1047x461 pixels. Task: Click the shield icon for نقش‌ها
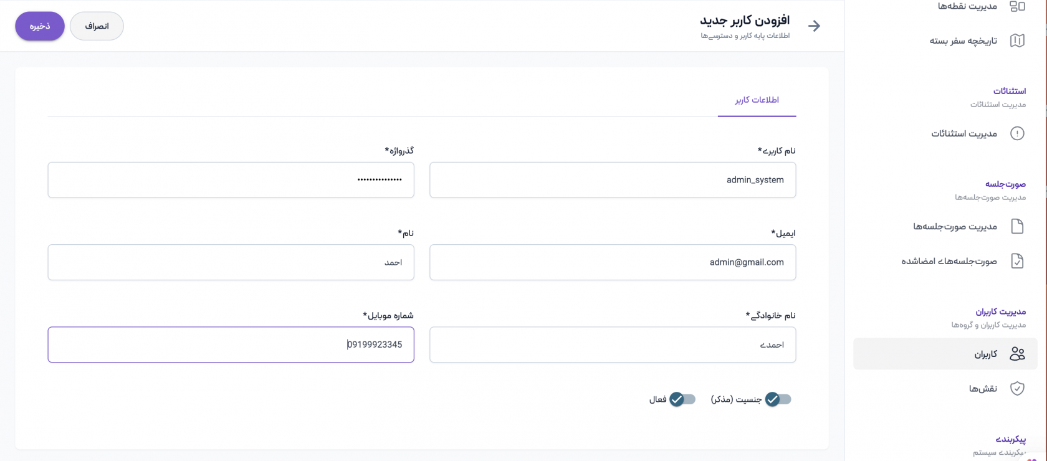(x=1017, y=389)
